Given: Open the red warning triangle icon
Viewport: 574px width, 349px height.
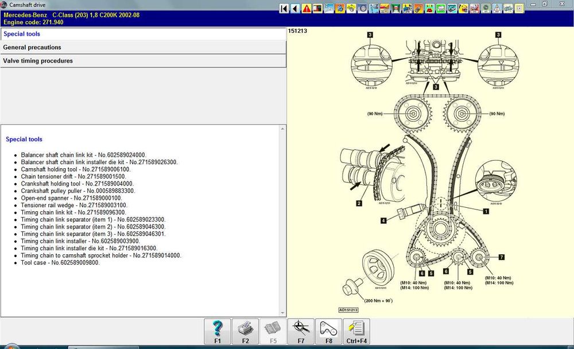Looking at the screenshot, I should click(x=307, y=9).
